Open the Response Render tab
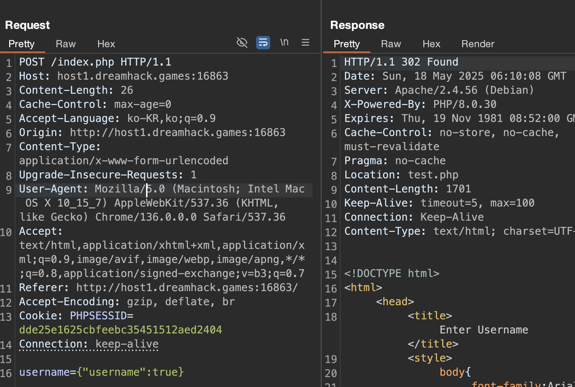The image size is (575, 387). 478,44
